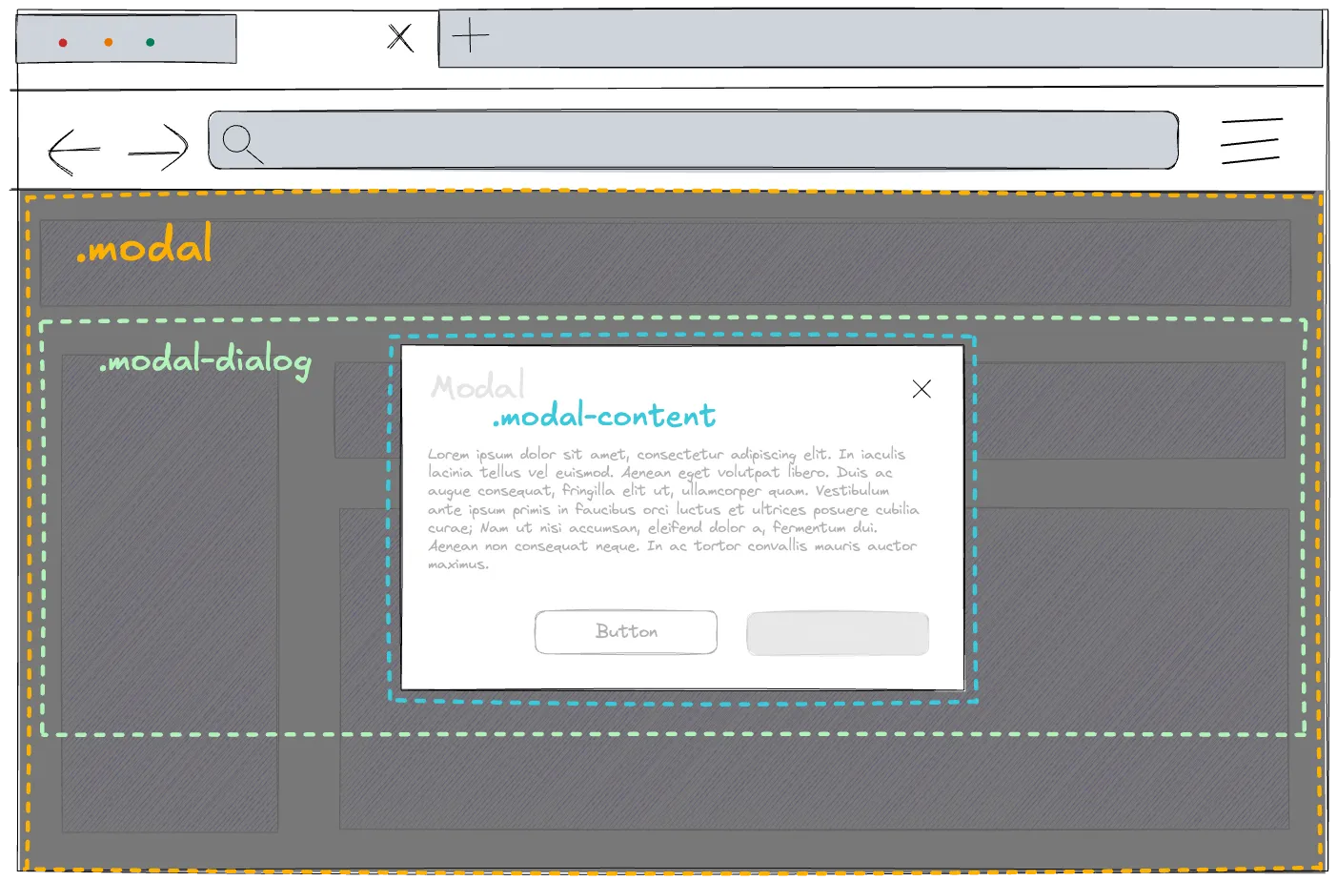This screenshot has width=1337, height=881.
Task: Click the left sidebar placeholder block
Action: tap(170, 591)
